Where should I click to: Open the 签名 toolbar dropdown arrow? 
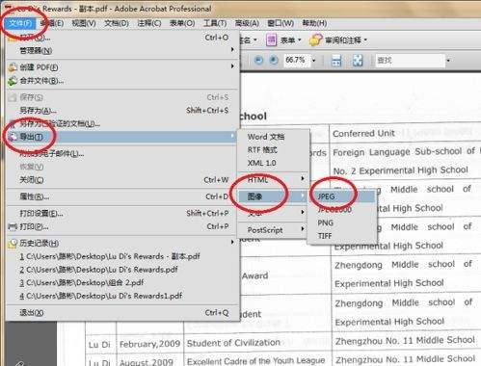tap(255, 40)
